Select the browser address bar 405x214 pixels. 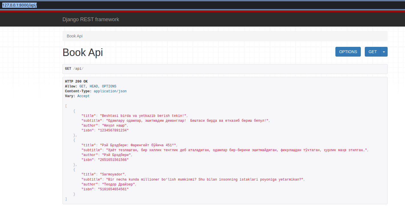[x=20, y=5]
